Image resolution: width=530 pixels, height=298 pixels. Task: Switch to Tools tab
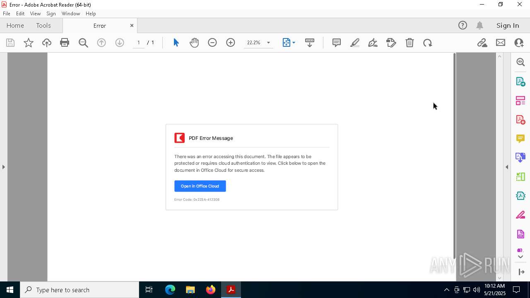point(43,25)
